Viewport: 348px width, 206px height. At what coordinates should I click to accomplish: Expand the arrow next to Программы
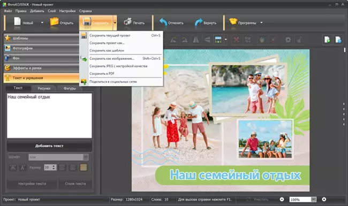point(261,22)
